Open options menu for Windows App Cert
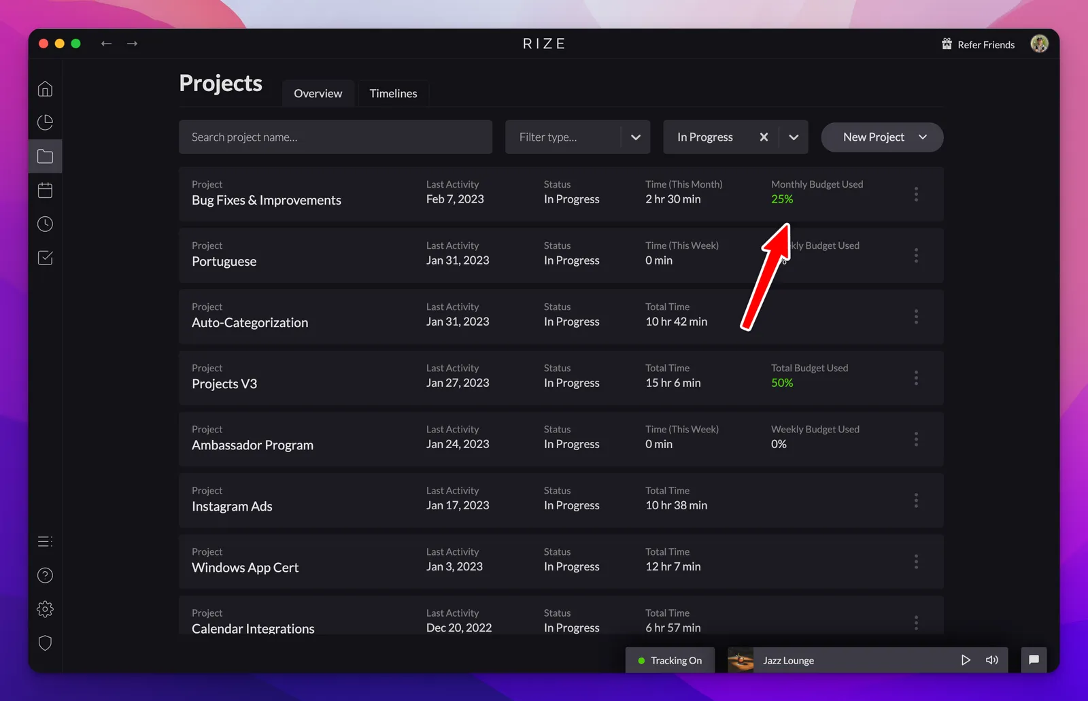 click(916, 562)
